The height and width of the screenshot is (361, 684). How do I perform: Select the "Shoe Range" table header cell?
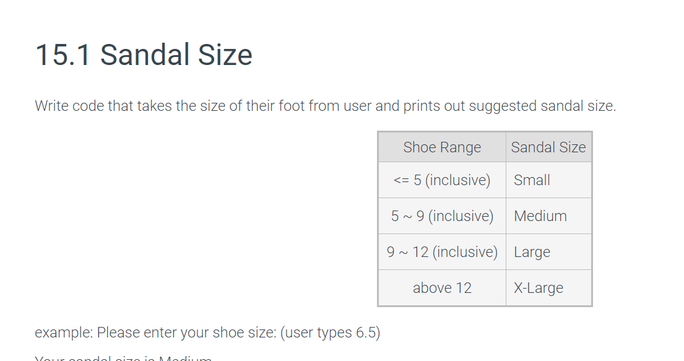pos(442,147)
